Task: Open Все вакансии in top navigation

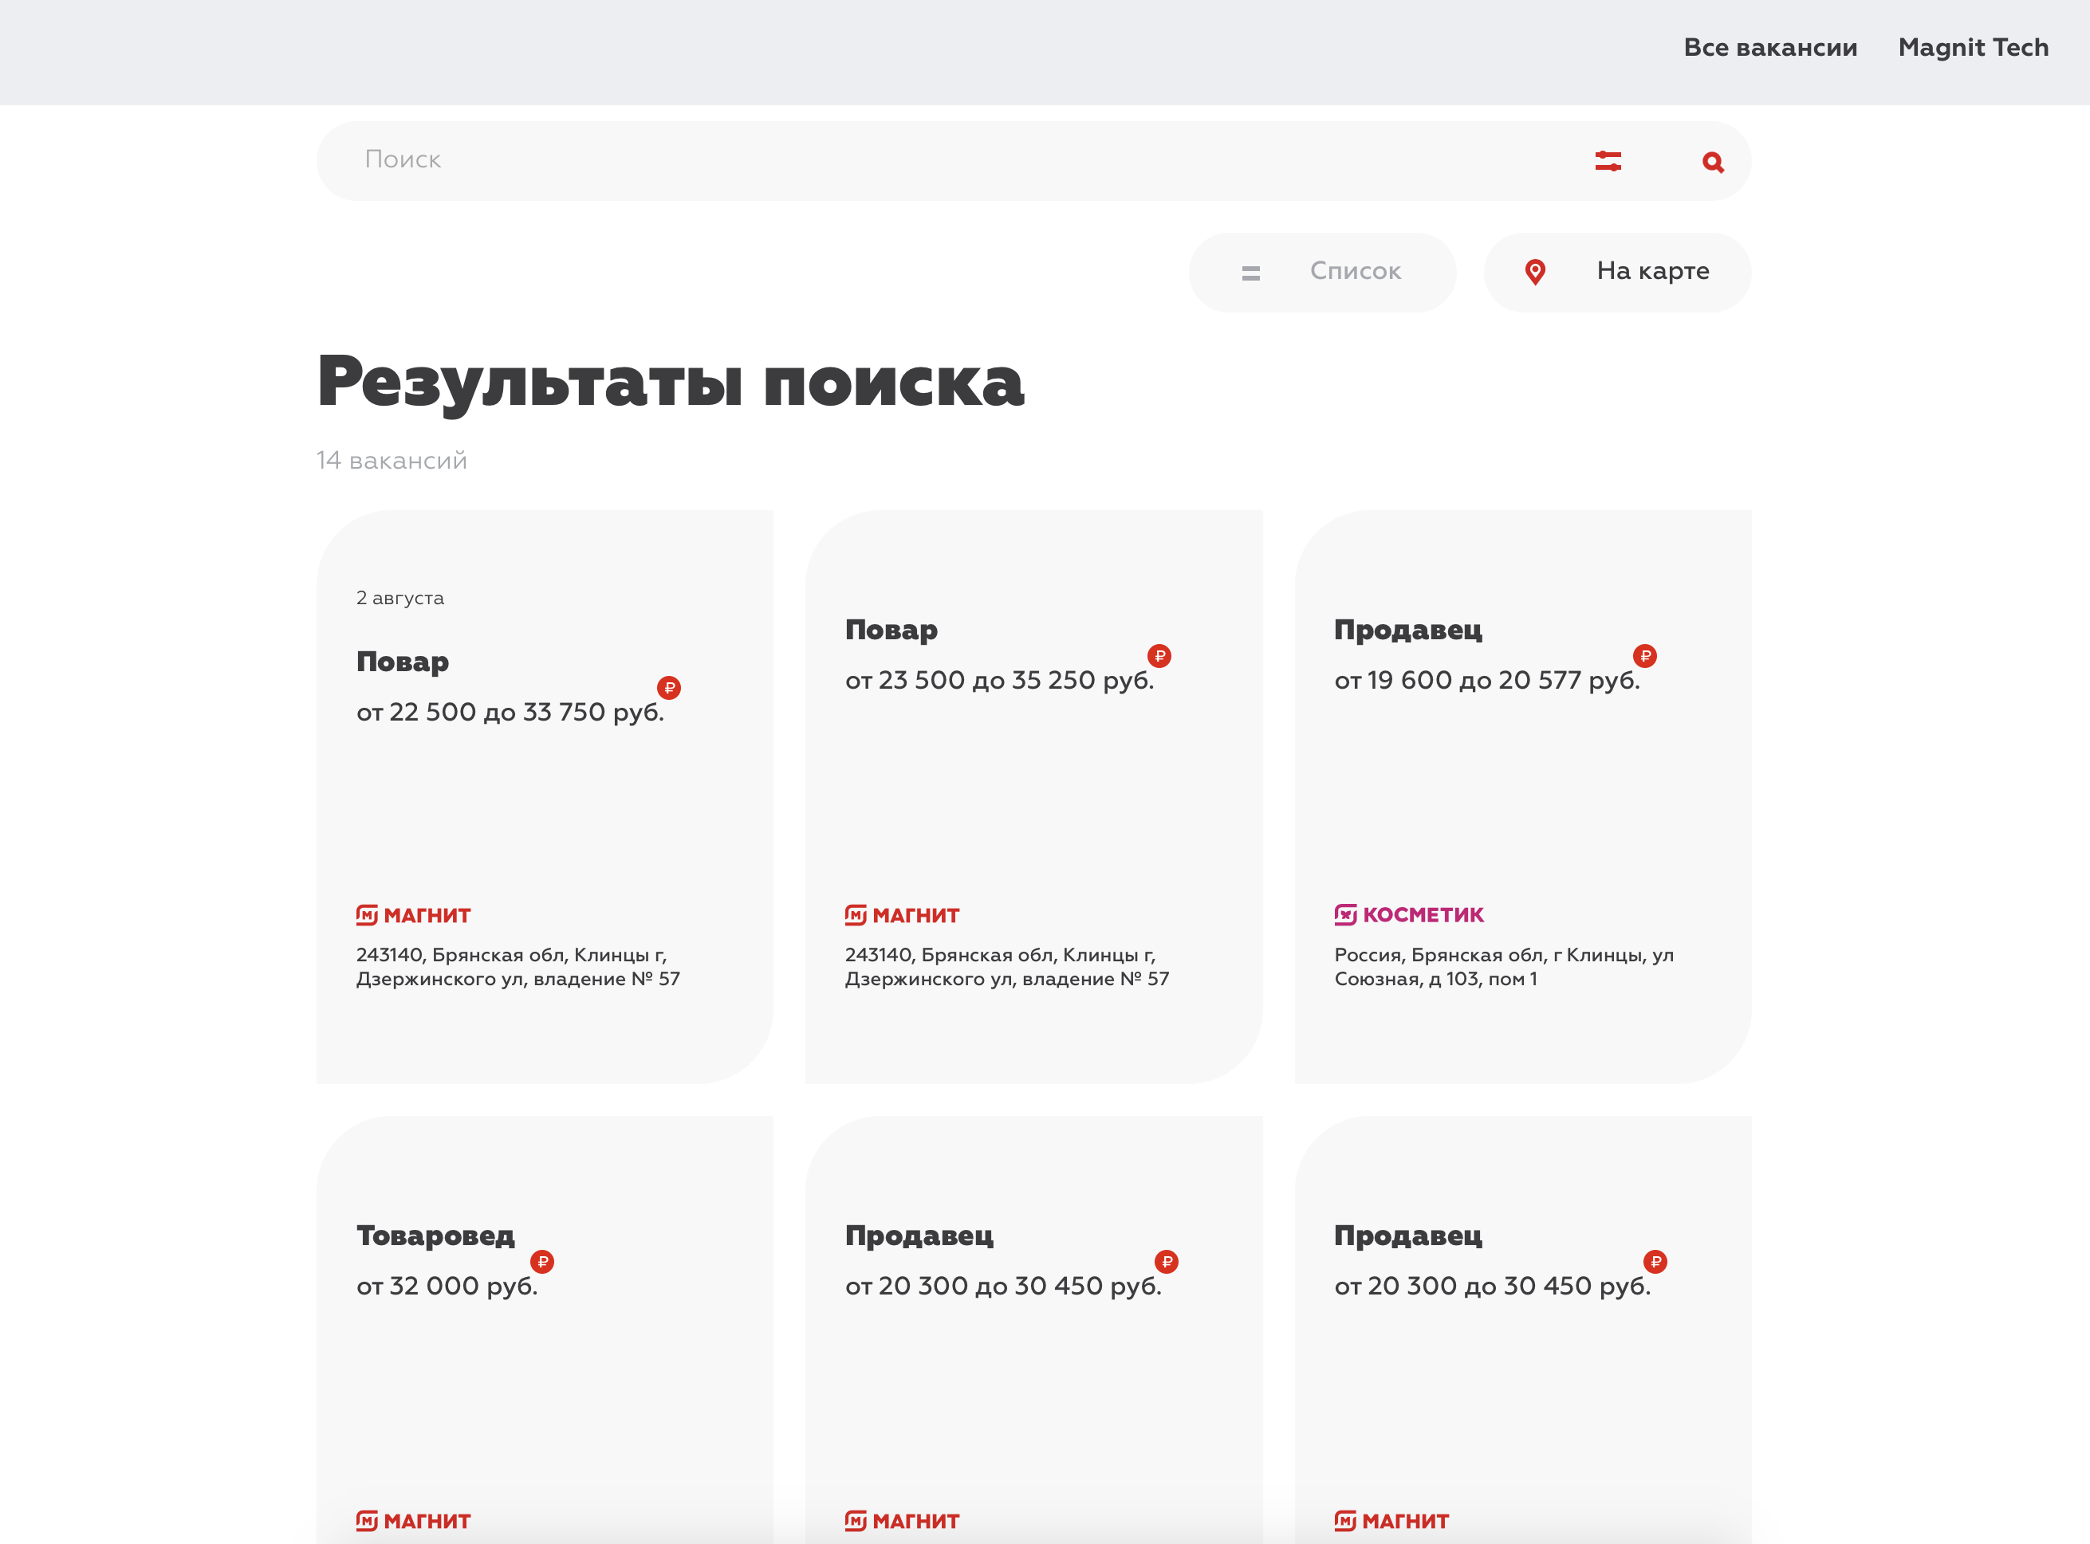Action: tap(1770, 48)
